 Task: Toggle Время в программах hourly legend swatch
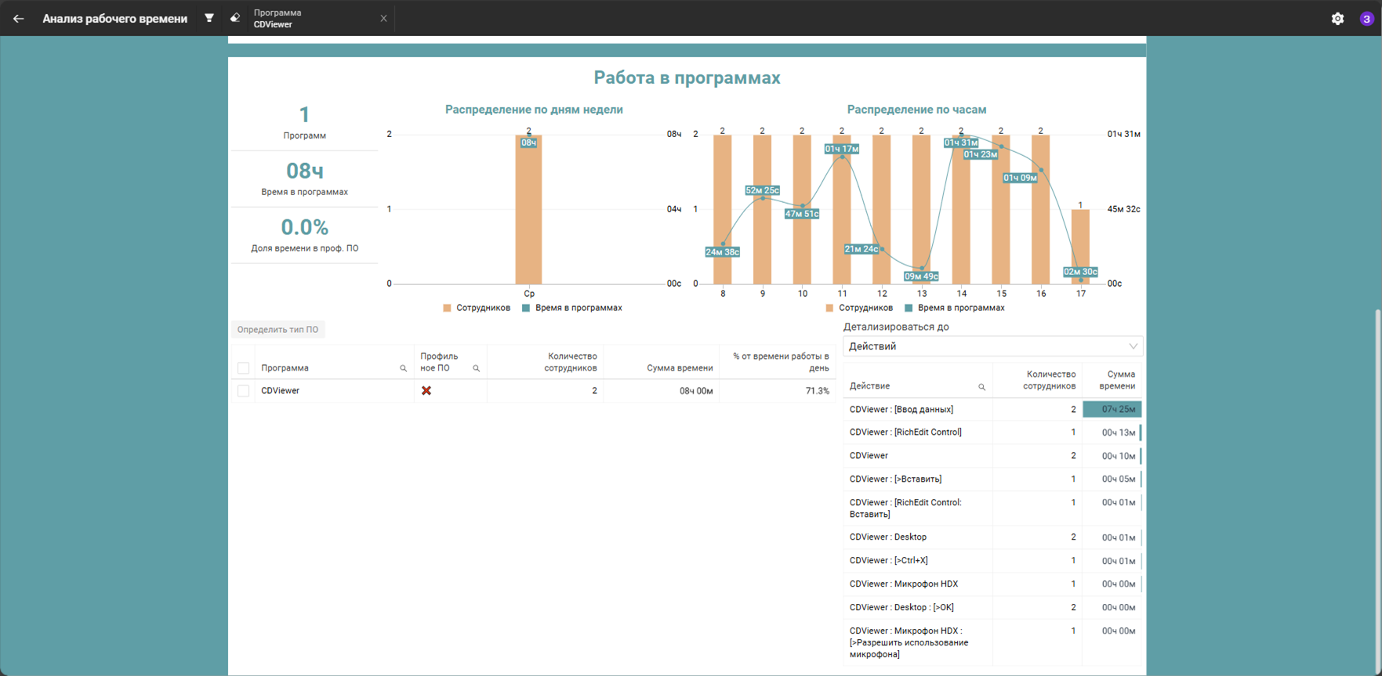coord(909,308)
